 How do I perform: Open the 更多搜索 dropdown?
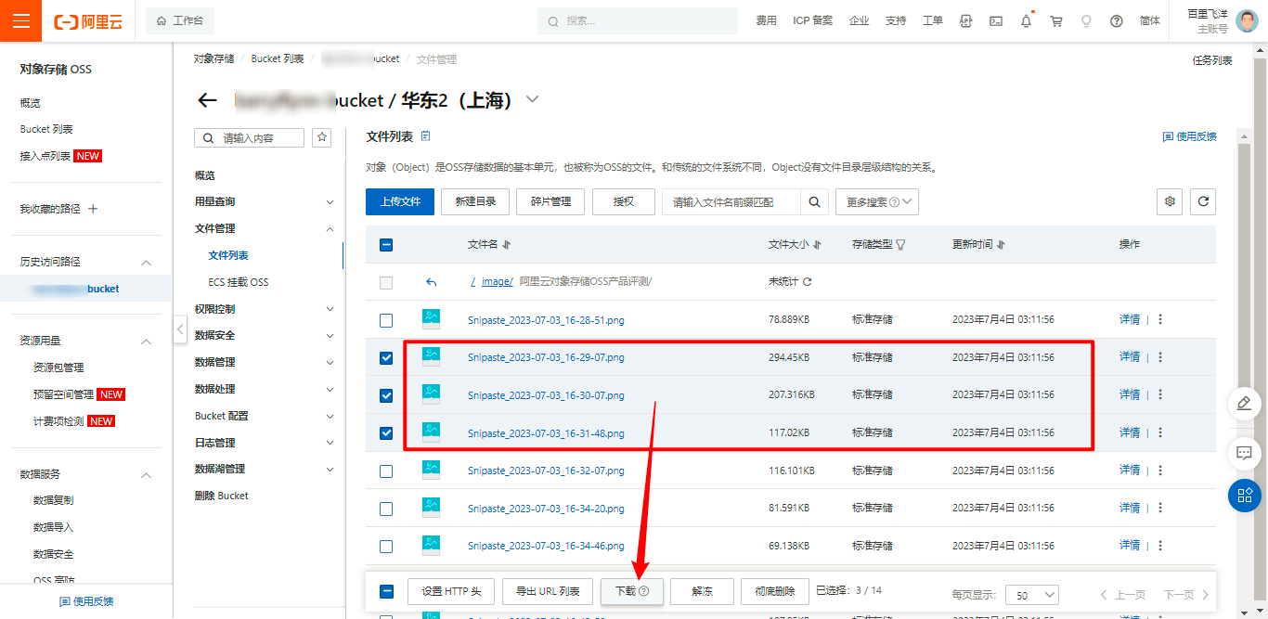[x=876, y=202]
